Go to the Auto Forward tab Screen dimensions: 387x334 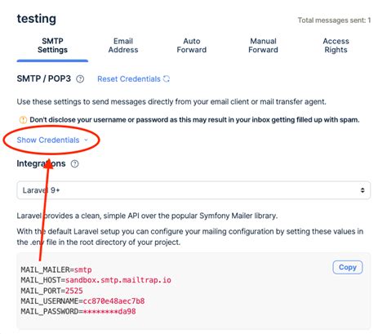click(x=192, y=46)
